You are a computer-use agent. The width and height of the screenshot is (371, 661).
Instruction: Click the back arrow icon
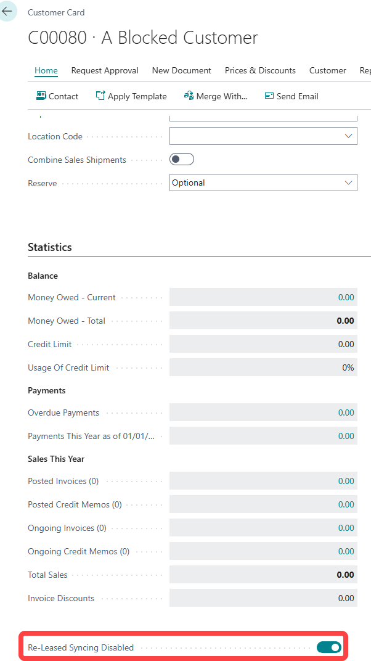[x=7, y=12]
